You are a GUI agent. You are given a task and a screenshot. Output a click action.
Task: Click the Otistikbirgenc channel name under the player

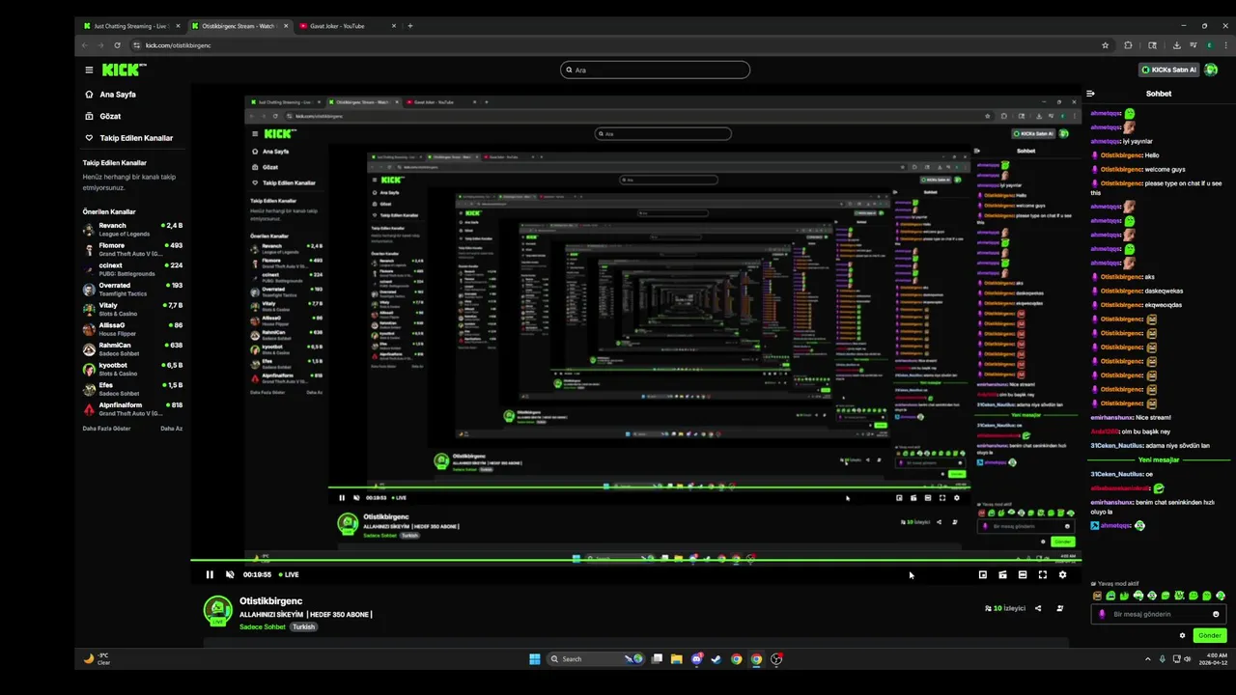271,600
